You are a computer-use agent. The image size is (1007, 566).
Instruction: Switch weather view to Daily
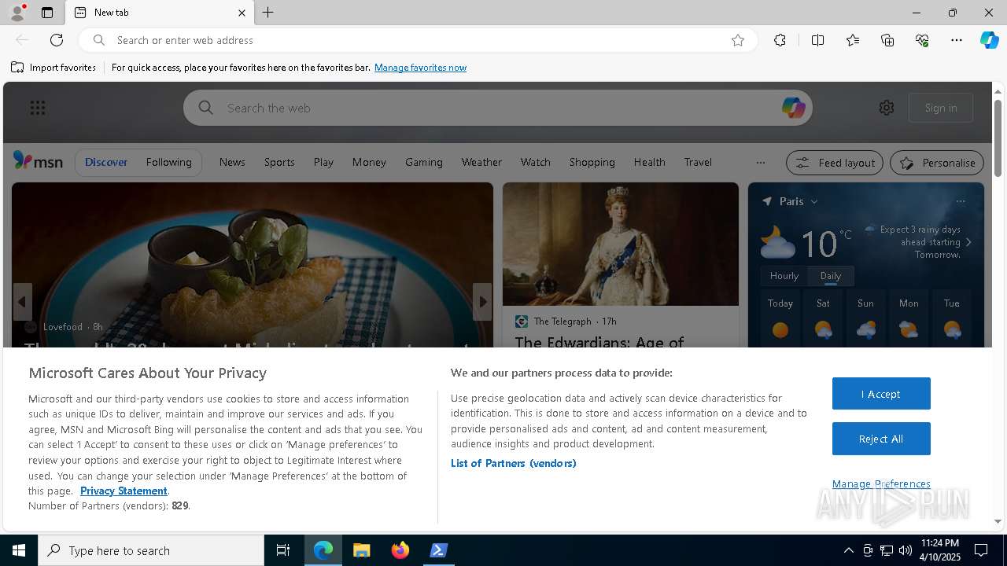tap(831, 276)
